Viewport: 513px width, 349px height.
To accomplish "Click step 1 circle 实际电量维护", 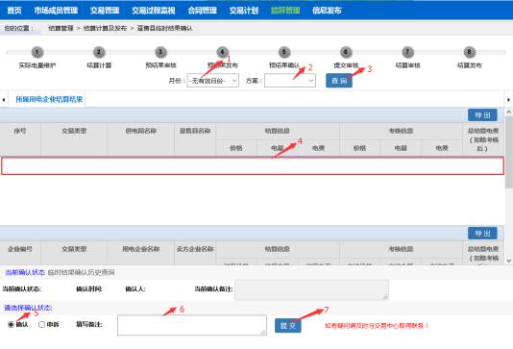I will coord(37,52).
